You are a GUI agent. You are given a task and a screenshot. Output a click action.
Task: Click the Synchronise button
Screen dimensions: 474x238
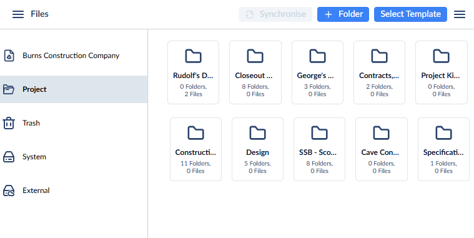pos(275,14)
